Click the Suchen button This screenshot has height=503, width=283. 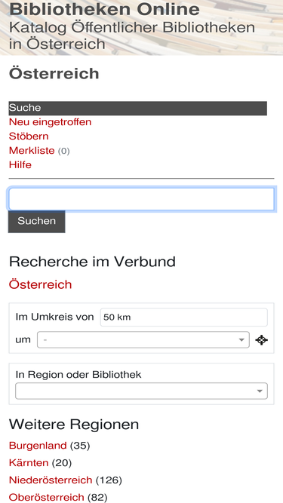coord(36,222)
